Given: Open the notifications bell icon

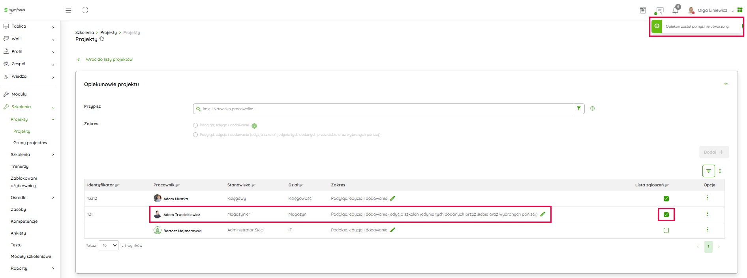Looking at the screenshot, I should (x=675, y=11).
